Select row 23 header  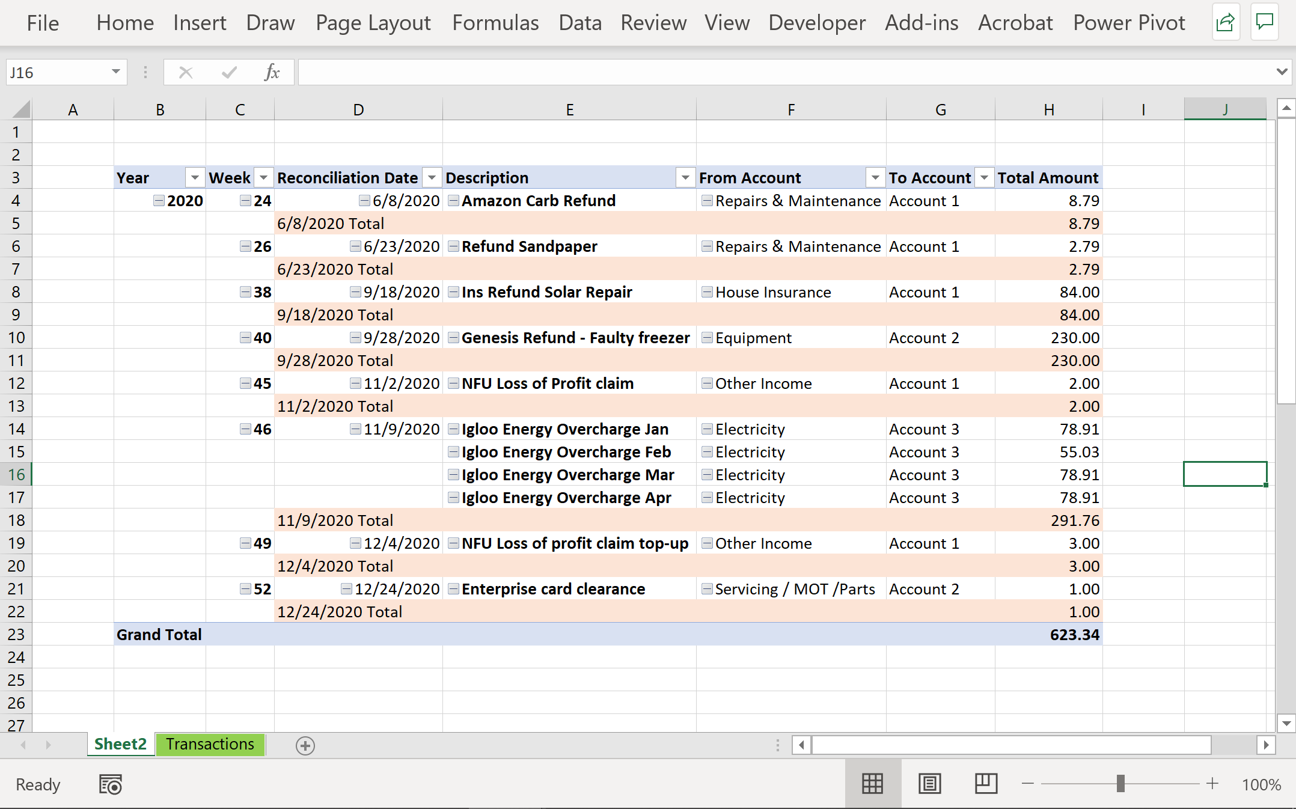16,635
